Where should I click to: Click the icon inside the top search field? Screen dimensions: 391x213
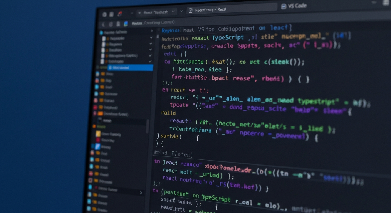point(191,11)
